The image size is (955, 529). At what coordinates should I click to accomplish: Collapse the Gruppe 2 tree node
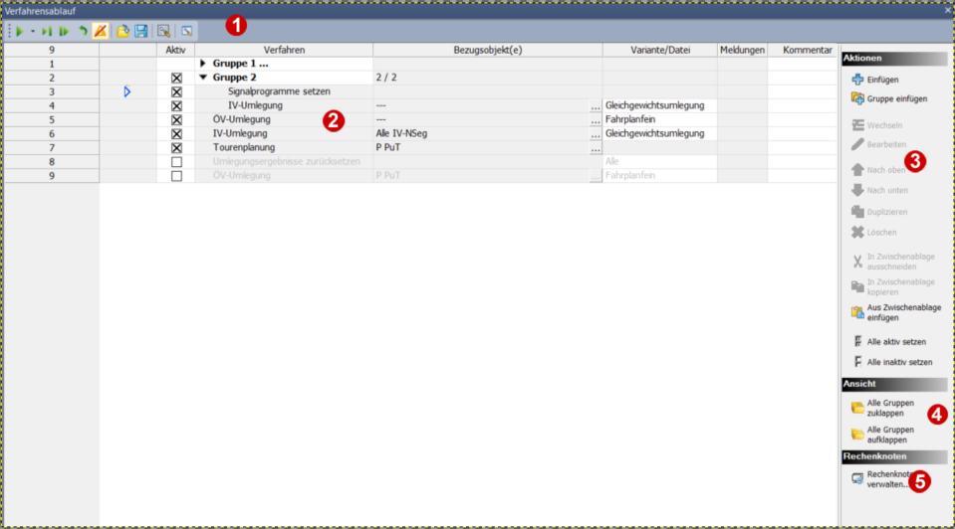tap(204, 78)
